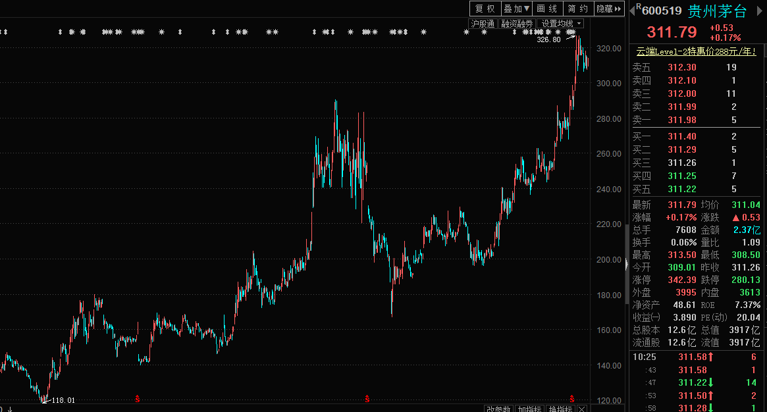767x412 pixels.
Task: Select the 买一 bid price 311.40
Action: 682,136
